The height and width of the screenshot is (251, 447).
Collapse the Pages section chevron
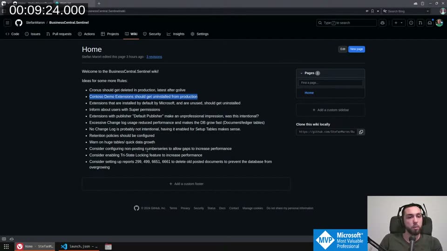(x=301, y=73)
